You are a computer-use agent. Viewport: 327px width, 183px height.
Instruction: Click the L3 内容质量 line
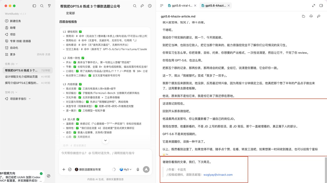point(72,84)
